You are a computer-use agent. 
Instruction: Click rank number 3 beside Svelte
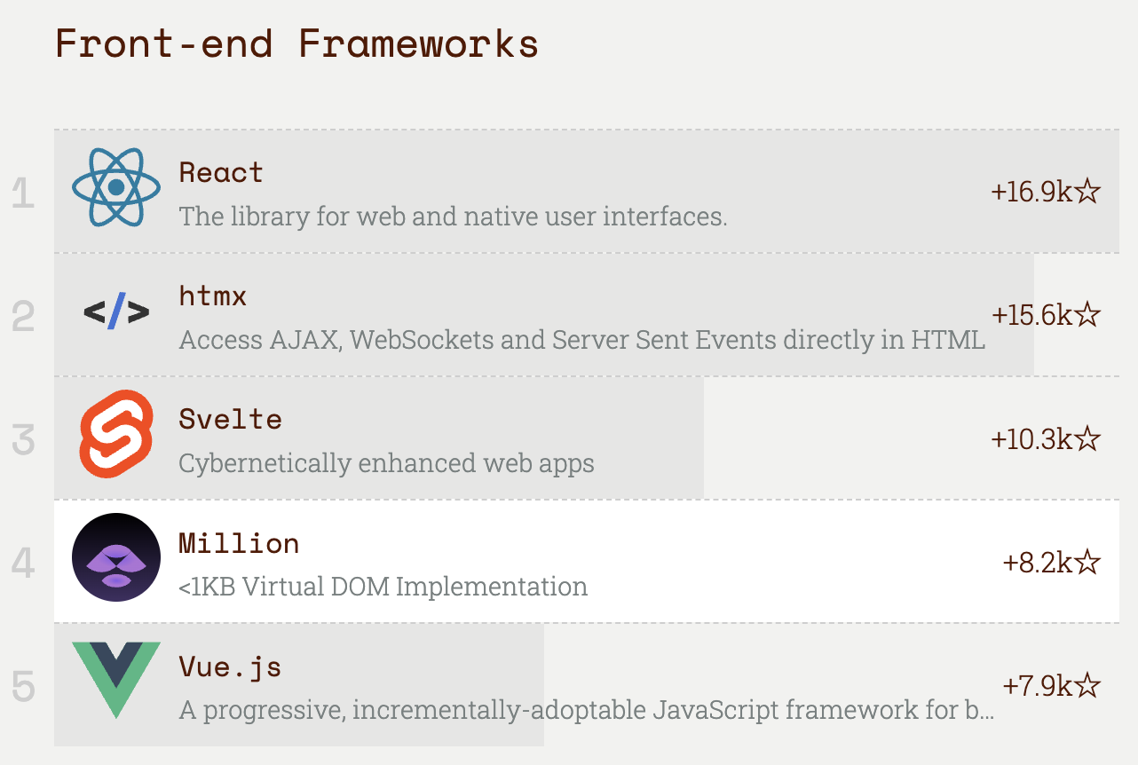point(23,440)
